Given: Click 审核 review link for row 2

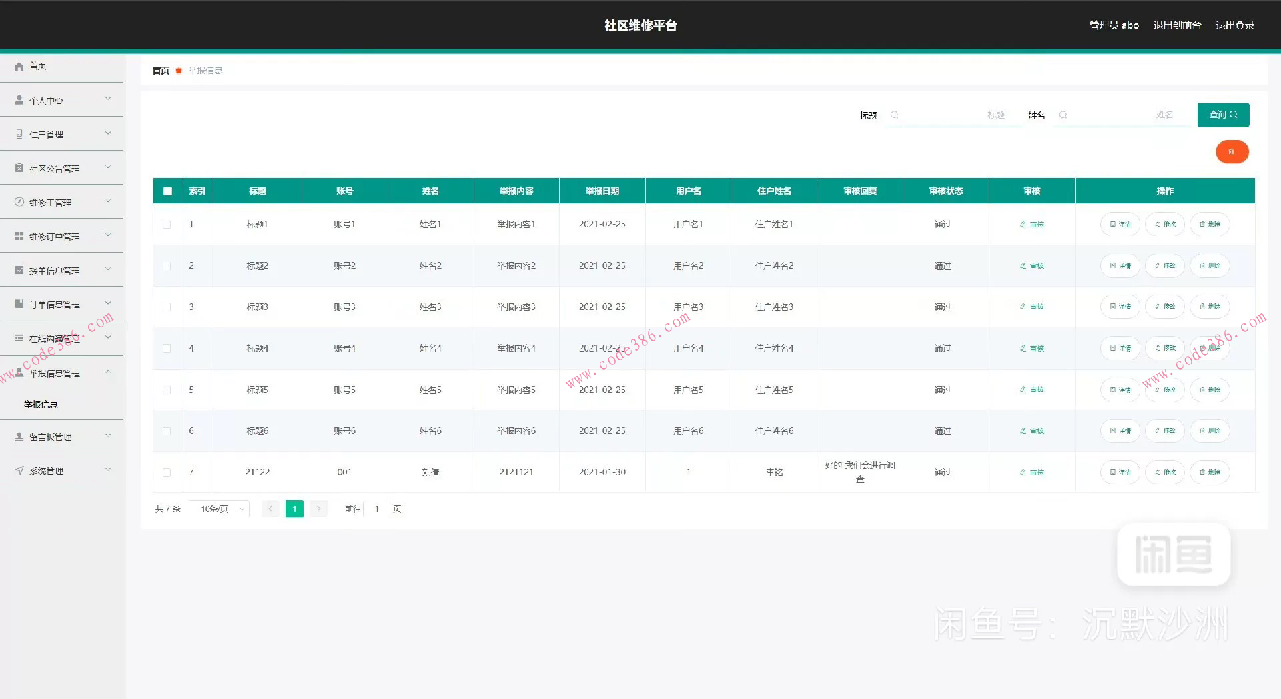Looking at the screenshot, I should click(x=1031, y=266).
